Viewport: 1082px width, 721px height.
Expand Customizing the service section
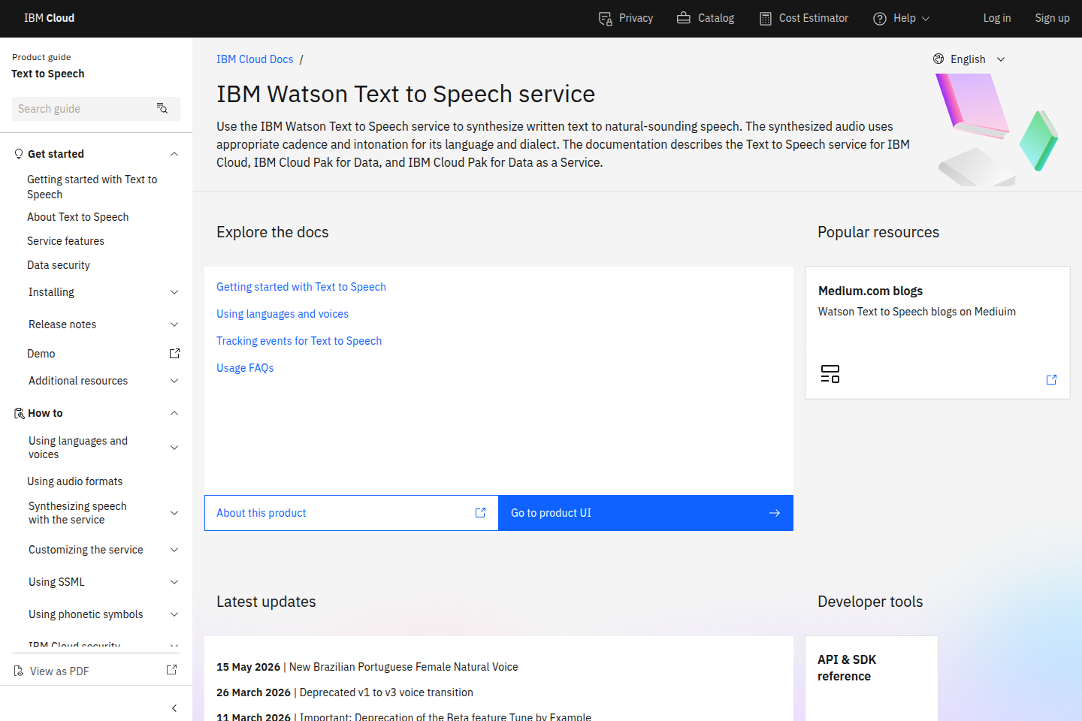(174, 550)
